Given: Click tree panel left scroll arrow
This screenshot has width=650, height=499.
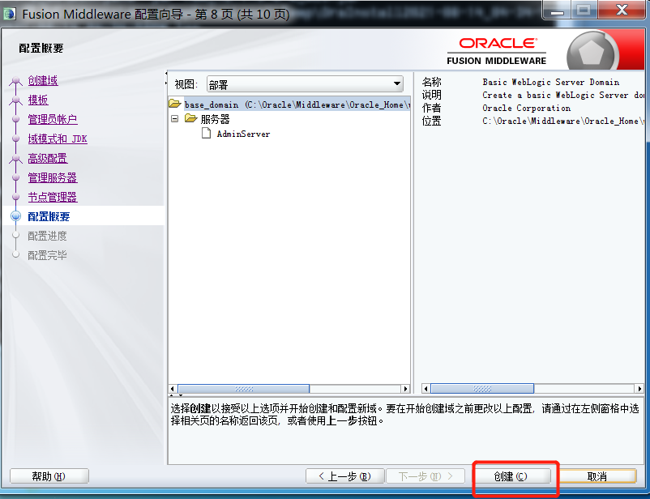Looking at the screenshot, I should coord(173,389).
